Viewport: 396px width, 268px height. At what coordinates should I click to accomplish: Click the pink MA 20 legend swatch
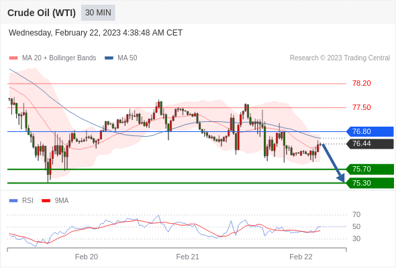tap(13, 58)
